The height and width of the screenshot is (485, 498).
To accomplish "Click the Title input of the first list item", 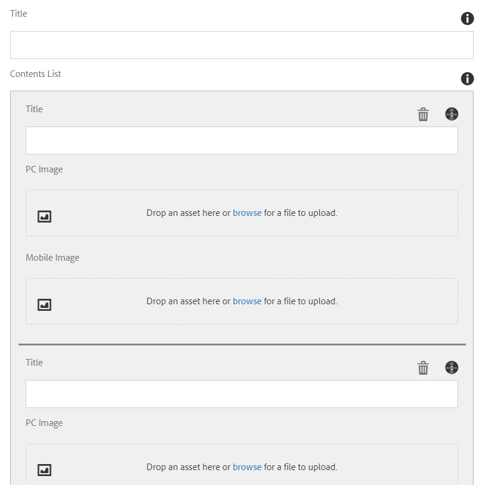I will coord(242,140).
